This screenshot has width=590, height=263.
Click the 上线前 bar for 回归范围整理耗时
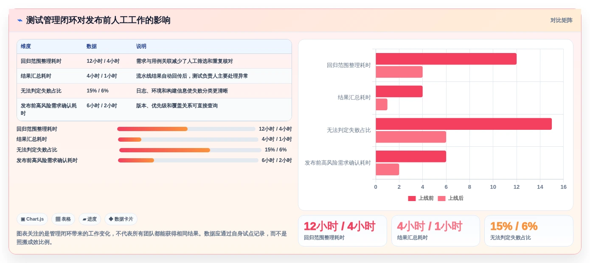[446, 59]
